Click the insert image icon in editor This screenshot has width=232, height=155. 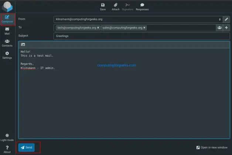click(x=23, y=44)
